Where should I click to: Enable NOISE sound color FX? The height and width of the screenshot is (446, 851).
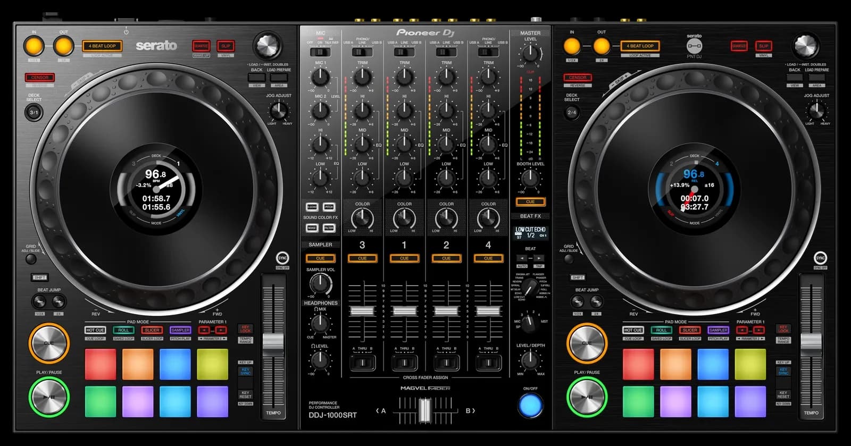pyautogui.click(x=312, y=228)
